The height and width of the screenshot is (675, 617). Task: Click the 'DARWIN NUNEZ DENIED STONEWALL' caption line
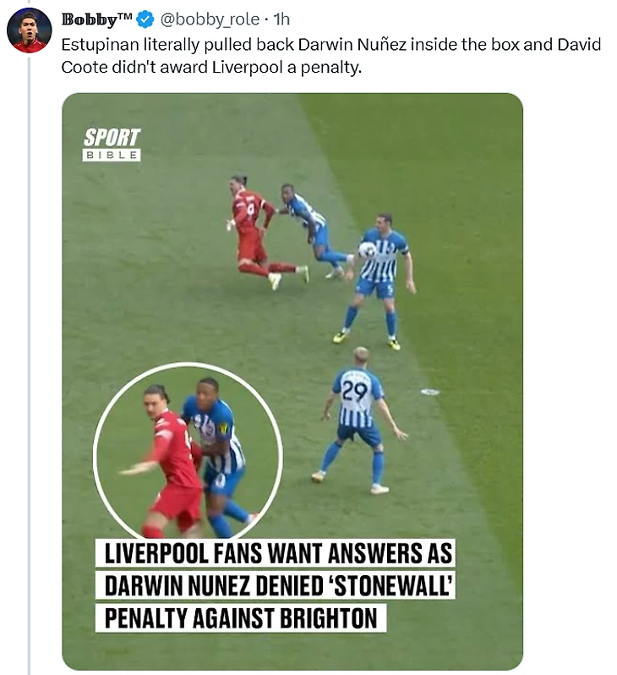(x=275, y=585)
